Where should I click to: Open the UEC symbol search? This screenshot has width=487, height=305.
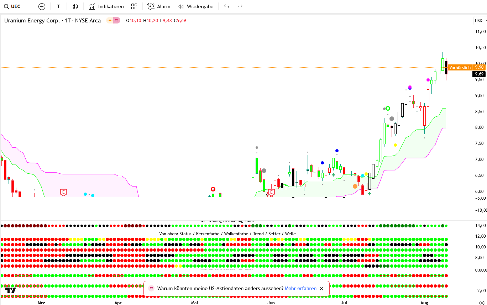pyautogui.click(x=12, y=6)
